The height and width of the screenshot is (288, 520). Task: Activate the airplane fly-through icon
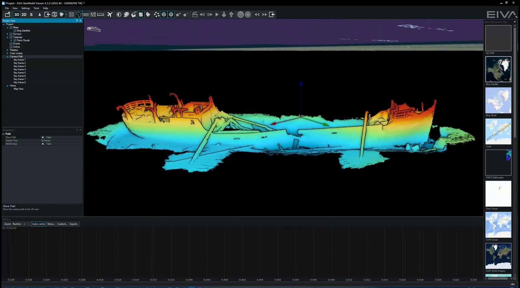110,15
